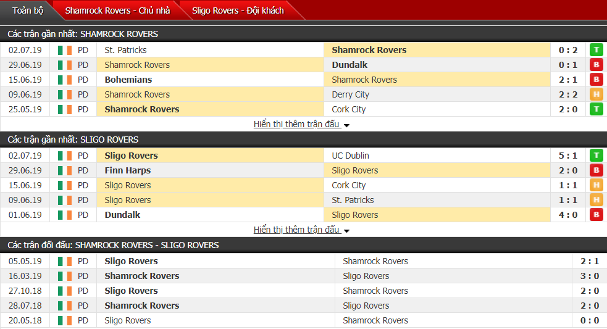607x329 pixels.
Task: Select date 27.10.18 in head-to-head list
Action: click(x=25, y=291)
